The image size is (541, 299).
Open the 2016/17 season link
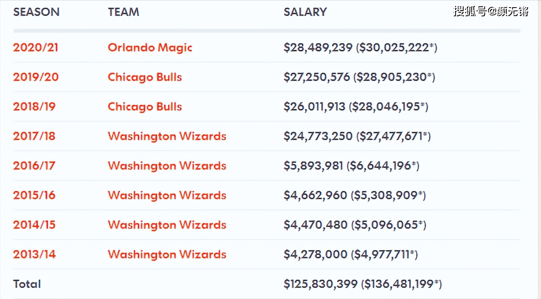pyautogui.click(x=34, y=166)
